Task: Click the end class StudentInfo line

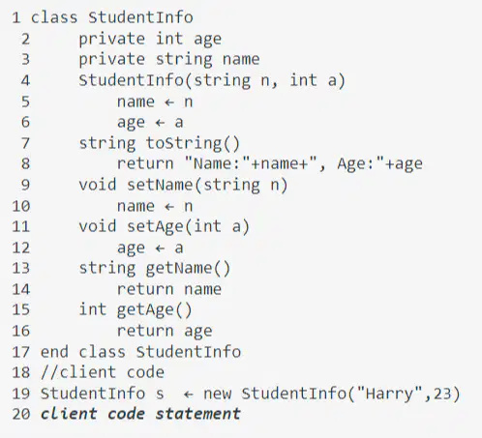Action: pyautogui.click(x=140, y=352)
